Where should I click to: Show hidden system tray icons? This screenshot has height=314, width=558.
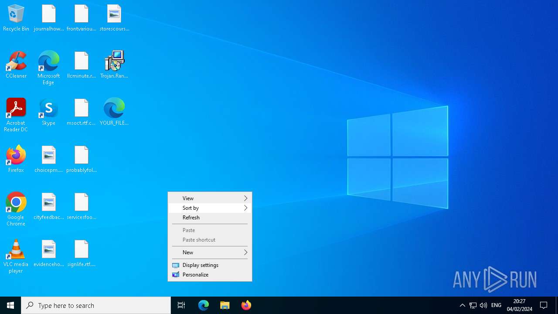coord(463,305)
